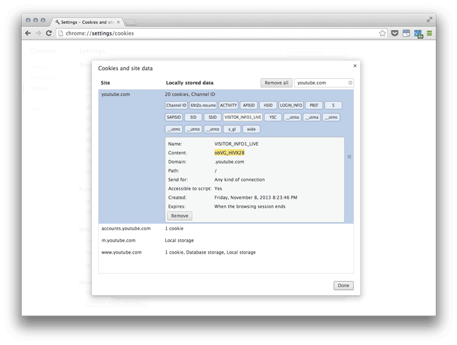Delete the youtube.com site entry with its X
This screenshot has height=345, width=457.
(x=349, y=157)
